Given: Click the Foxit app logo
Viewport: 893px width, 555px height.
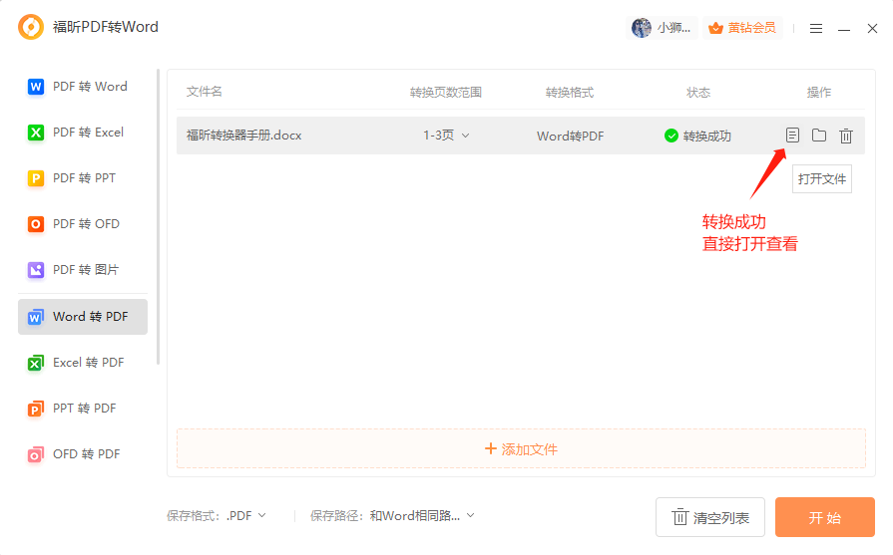Looking at the screenshot, I should pos(31,27).
